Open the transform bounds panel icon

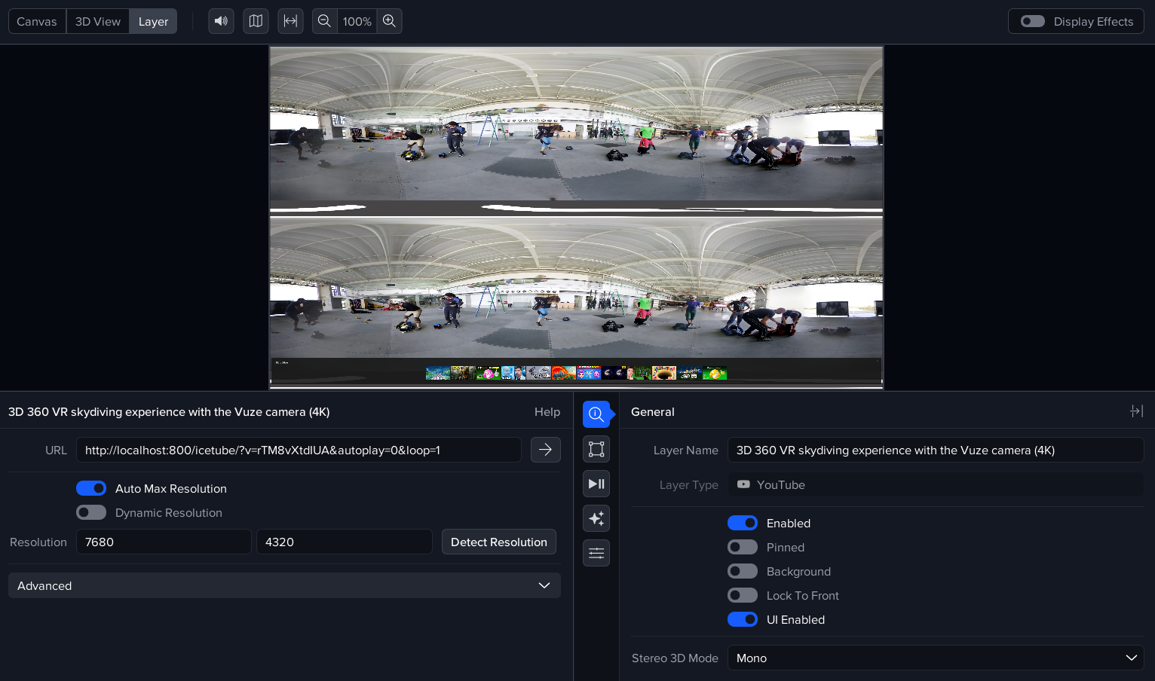[596, 449]
